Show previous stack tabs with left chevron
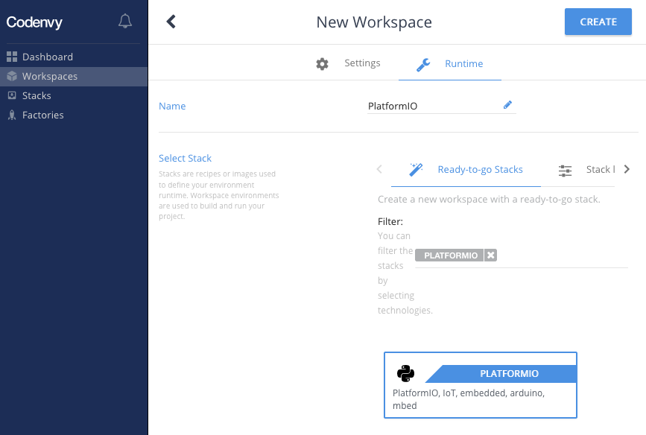The width and height of the screenshot is (646, 435). pos(379,169)
